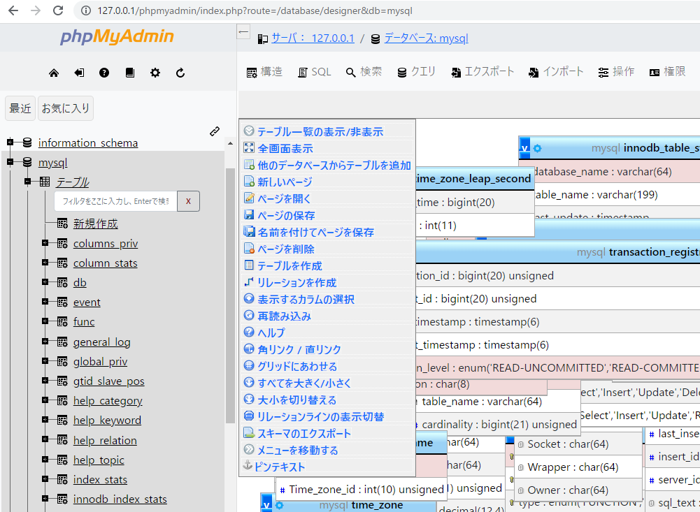Click the browser reload button
This screenshot has width=700, height=512.
coord(58,10)
